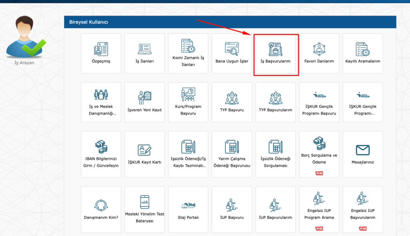Screen dimensions: 410x236
Task: Click the İşveren Yeni Kayıt icon
Action: [145, 97]
